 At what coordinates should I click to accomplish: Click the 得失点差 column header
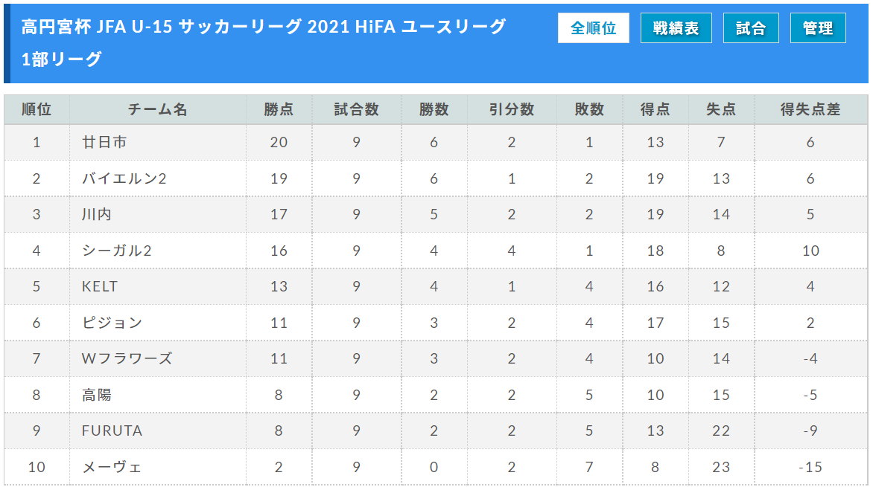click(x=810, y=109)
